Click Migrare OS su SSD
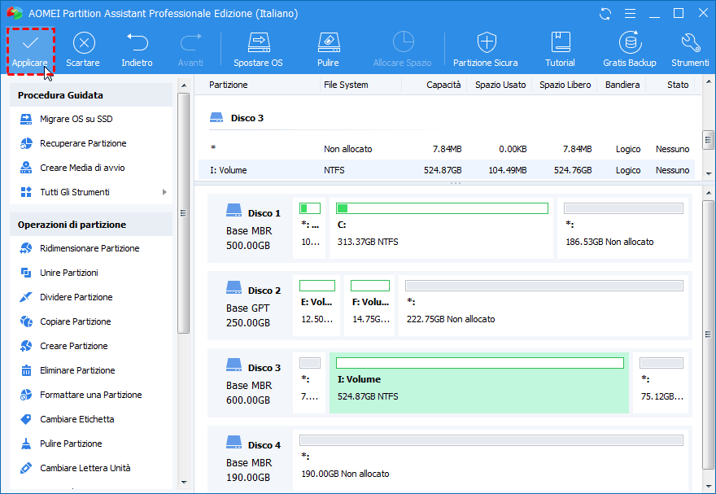Viewport: 716px width, 494px height. 76,119
